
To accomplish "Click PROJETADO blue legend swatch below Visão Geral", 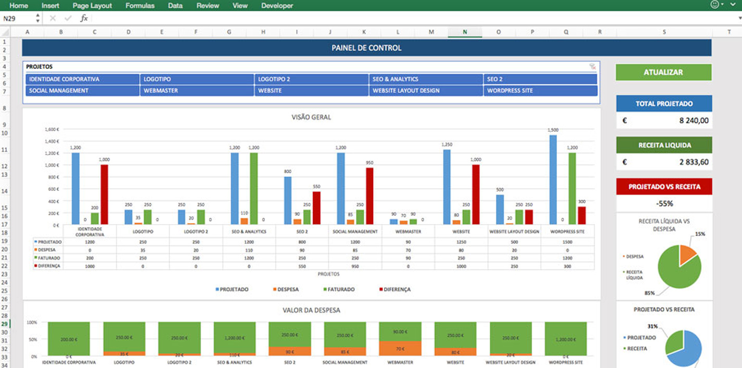I will point(217,289).
